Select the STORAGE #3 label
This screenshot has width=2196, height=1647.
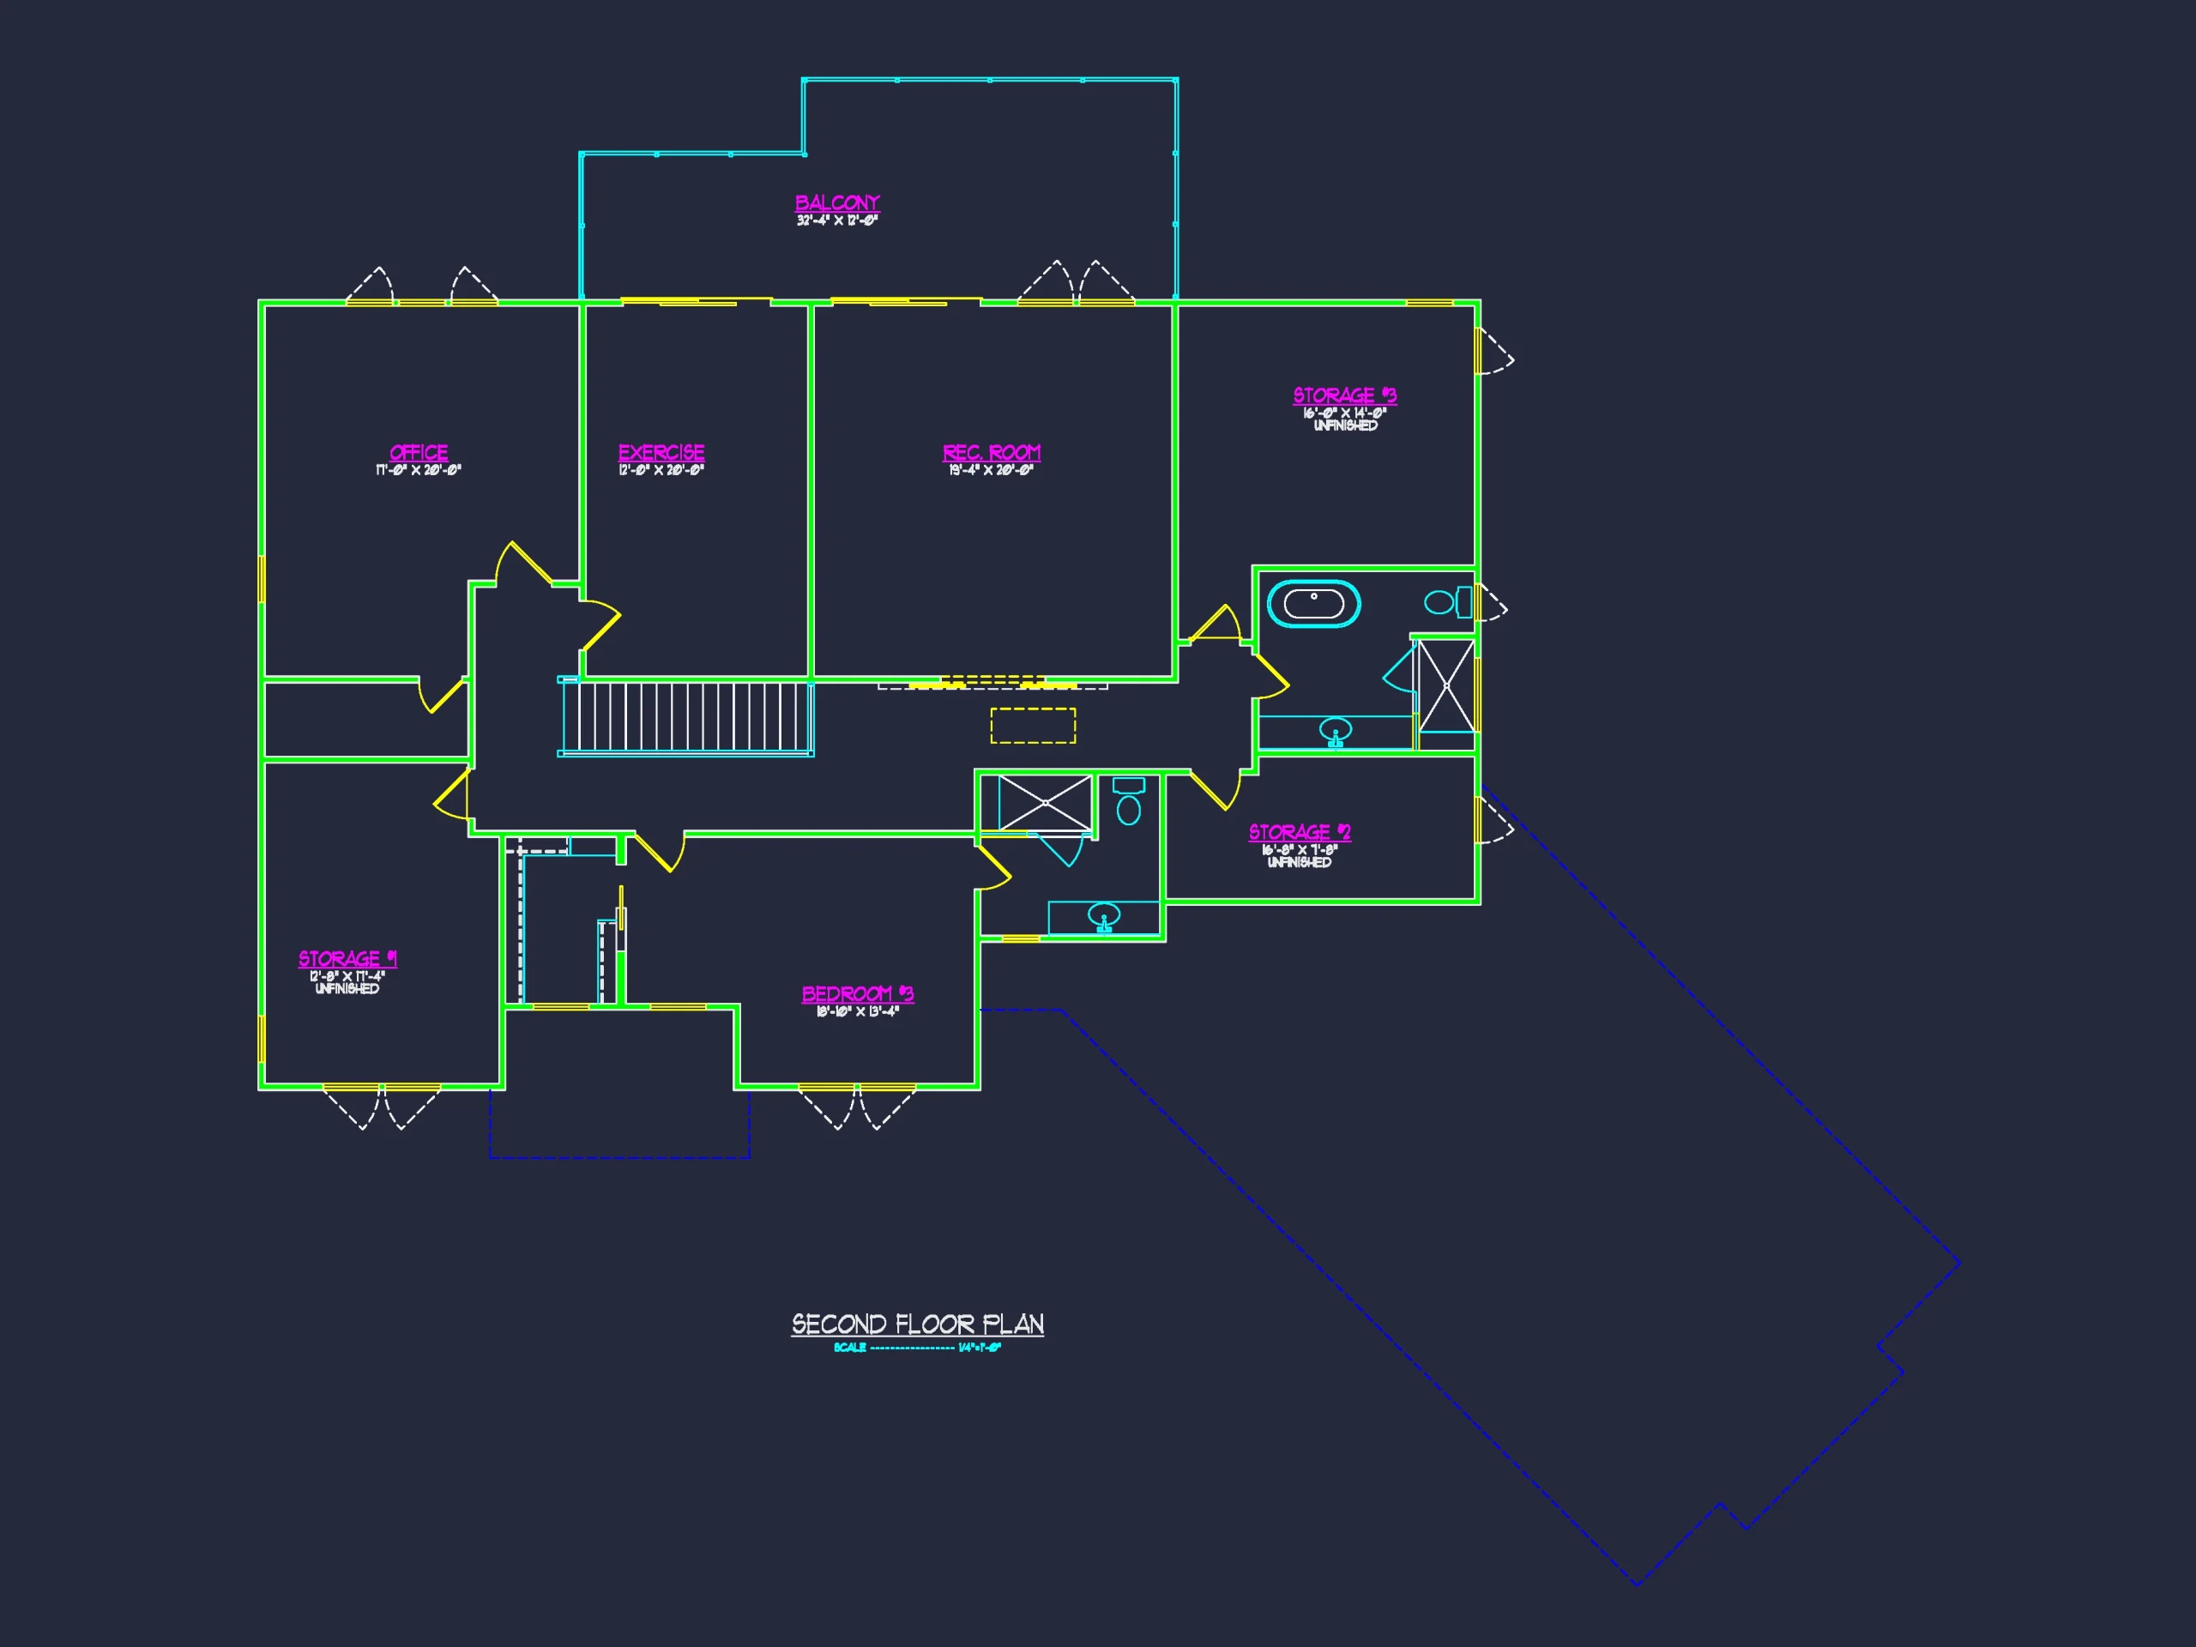(x=1344, y=395)
